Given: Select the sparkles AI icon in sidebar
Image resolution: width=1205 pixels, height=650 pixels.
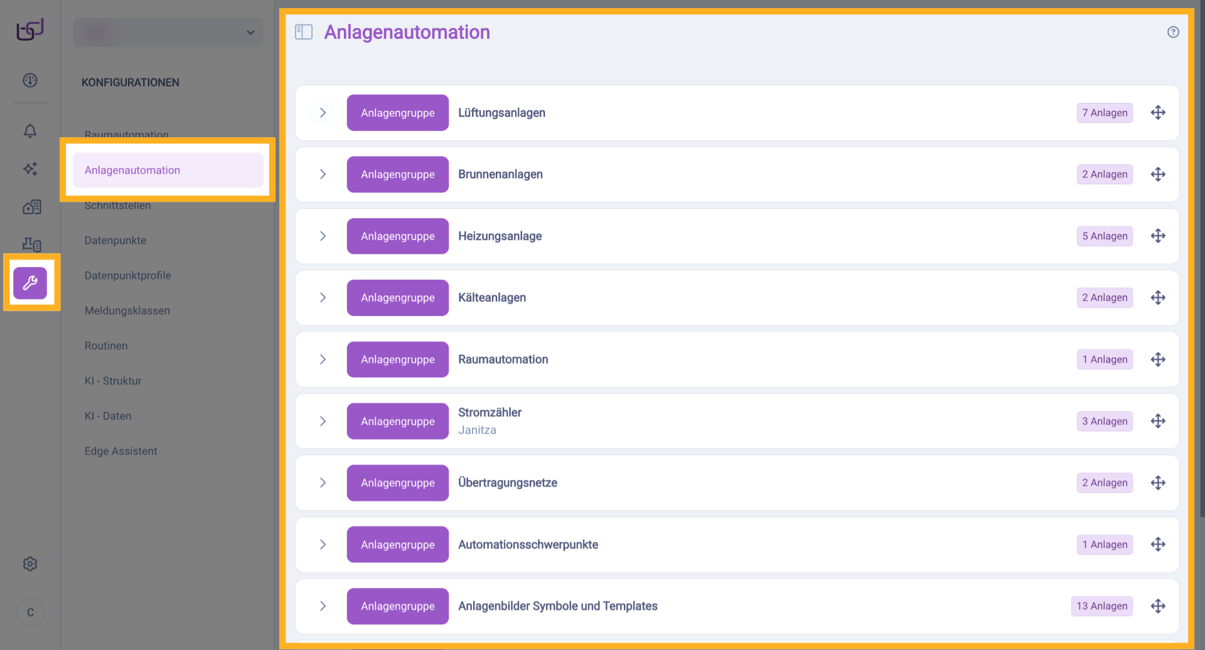Looking at the screenshot, I should pos(29,169).
